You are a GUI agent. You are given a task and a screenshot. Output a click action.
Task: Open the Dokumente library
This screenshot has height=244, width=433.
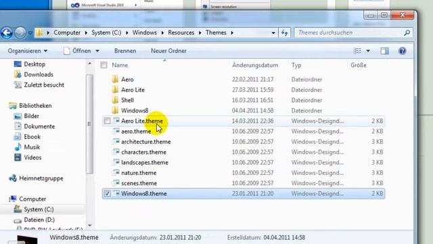[35, 127]
